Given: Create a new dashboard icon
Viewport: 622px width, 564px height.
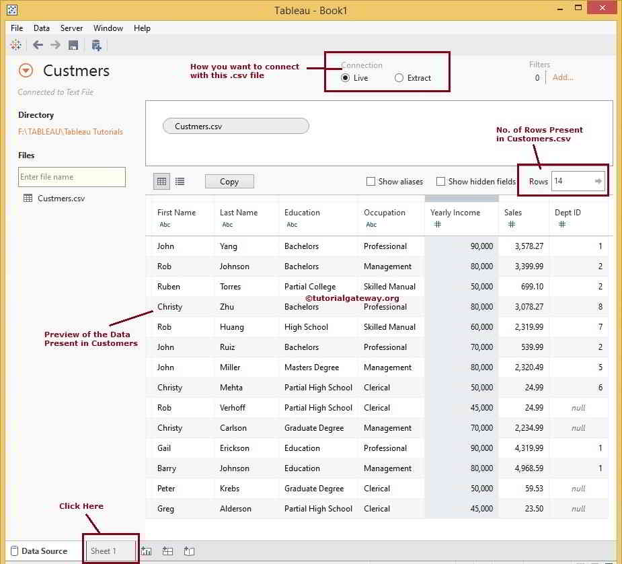Looking at the screenshot, I should pos(168,551).
